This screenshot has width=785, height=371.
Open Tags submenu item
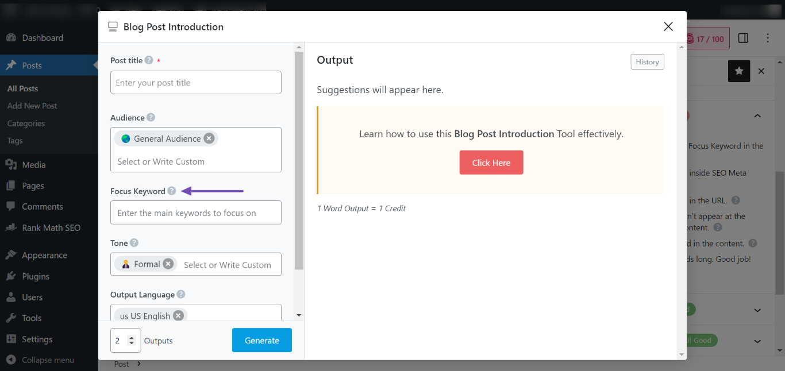[x=15, y=141]
